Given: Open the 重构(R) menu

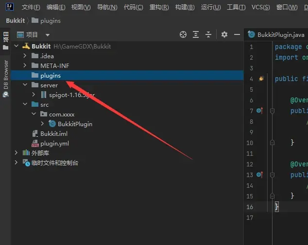Looking at the screenshot, I should point(159,7).
